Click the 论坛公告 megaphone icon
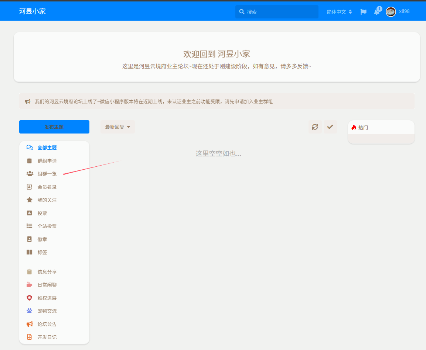Viewport: 426px width, 350px height. 30,324
